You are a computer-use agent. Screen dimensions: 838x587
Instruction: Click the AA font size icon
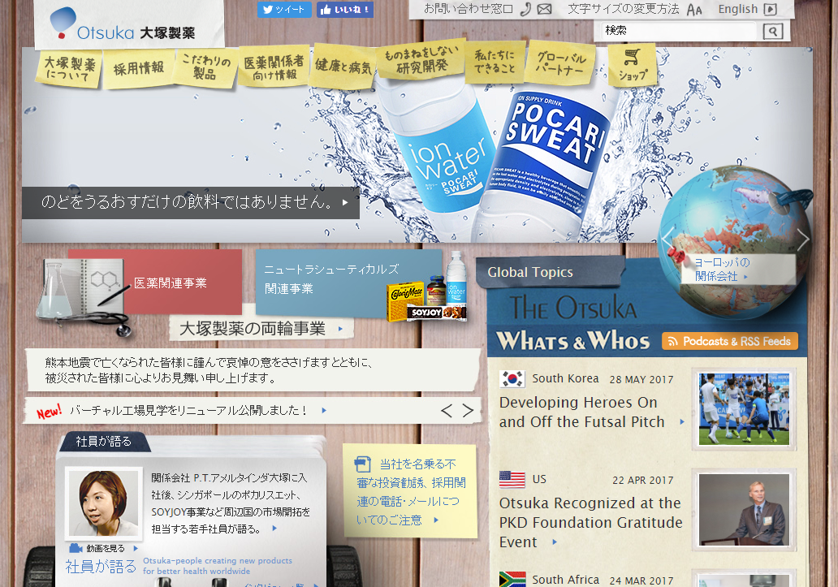pos(694,10)
